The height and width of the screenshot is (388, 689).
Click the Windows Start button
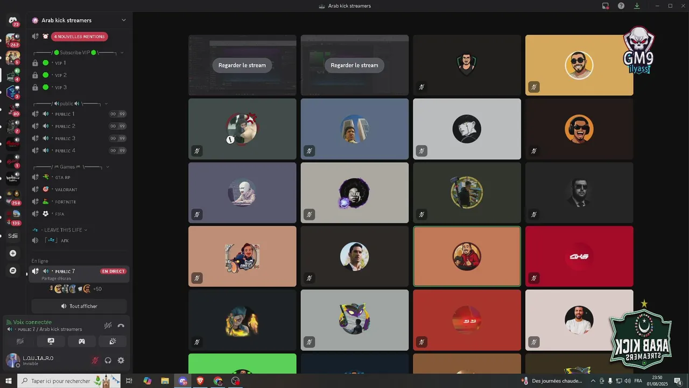(x=9, y=381)
